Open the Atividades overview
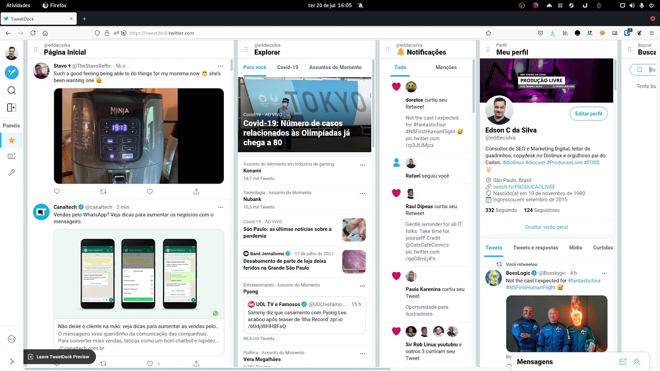 tap(18, 5)
